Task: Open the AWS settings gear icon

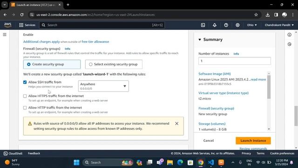Action: click(237, 25)
